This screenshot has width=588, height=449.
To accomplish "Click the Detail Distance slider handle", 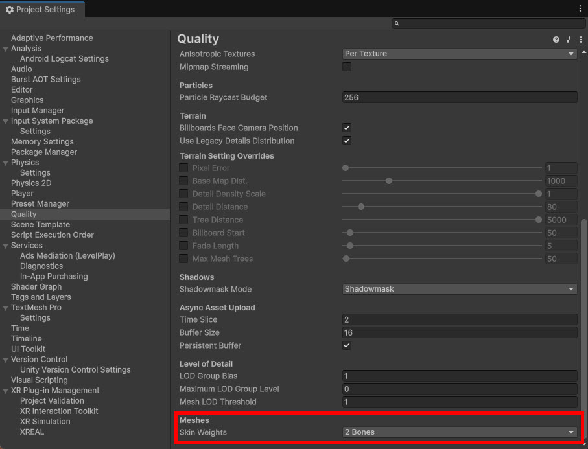I will pos(360,207).
